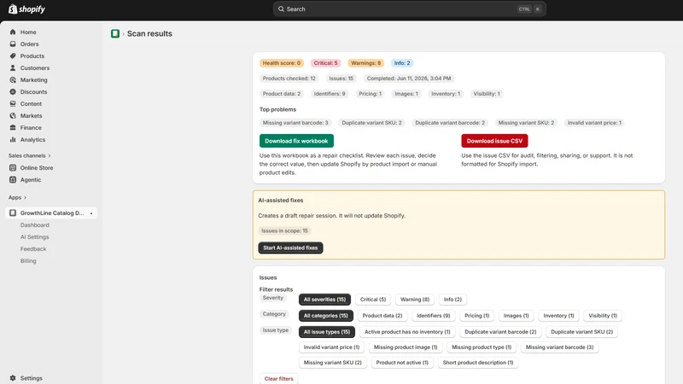Viewport: 683px width, 384px height.
Task: Expand the Apps section
Action: pos(17,197)
